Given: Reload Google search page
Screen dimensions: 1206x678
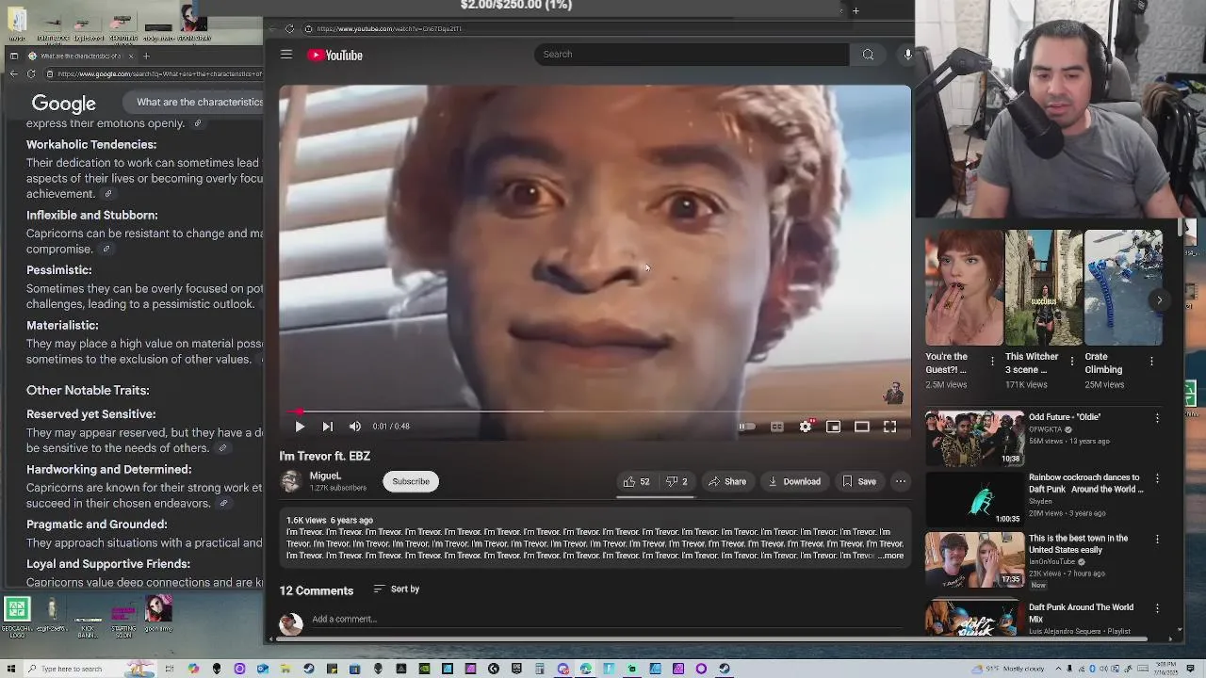Looking at the screenshot, I should [32, 73].
